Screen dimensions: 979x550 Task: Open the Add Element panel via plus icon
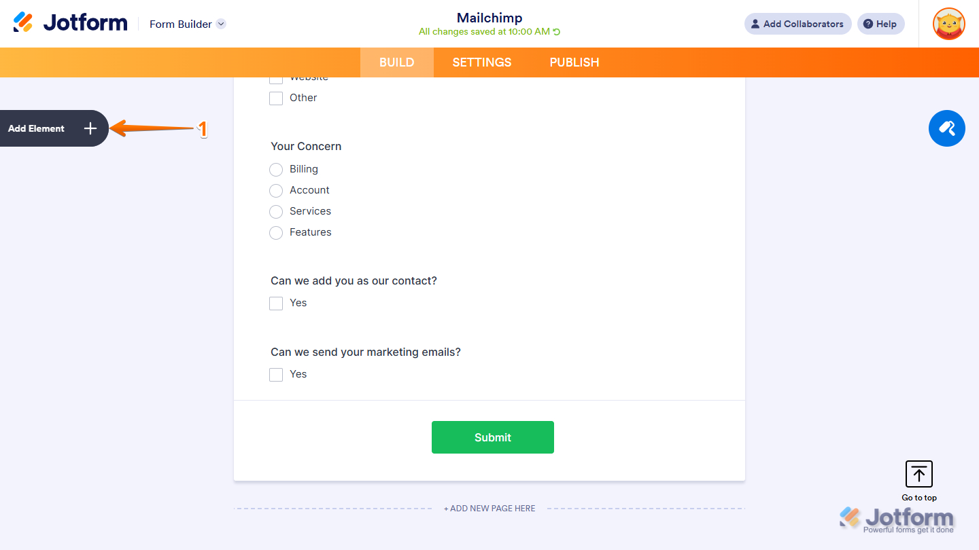(x=90, y=128)
